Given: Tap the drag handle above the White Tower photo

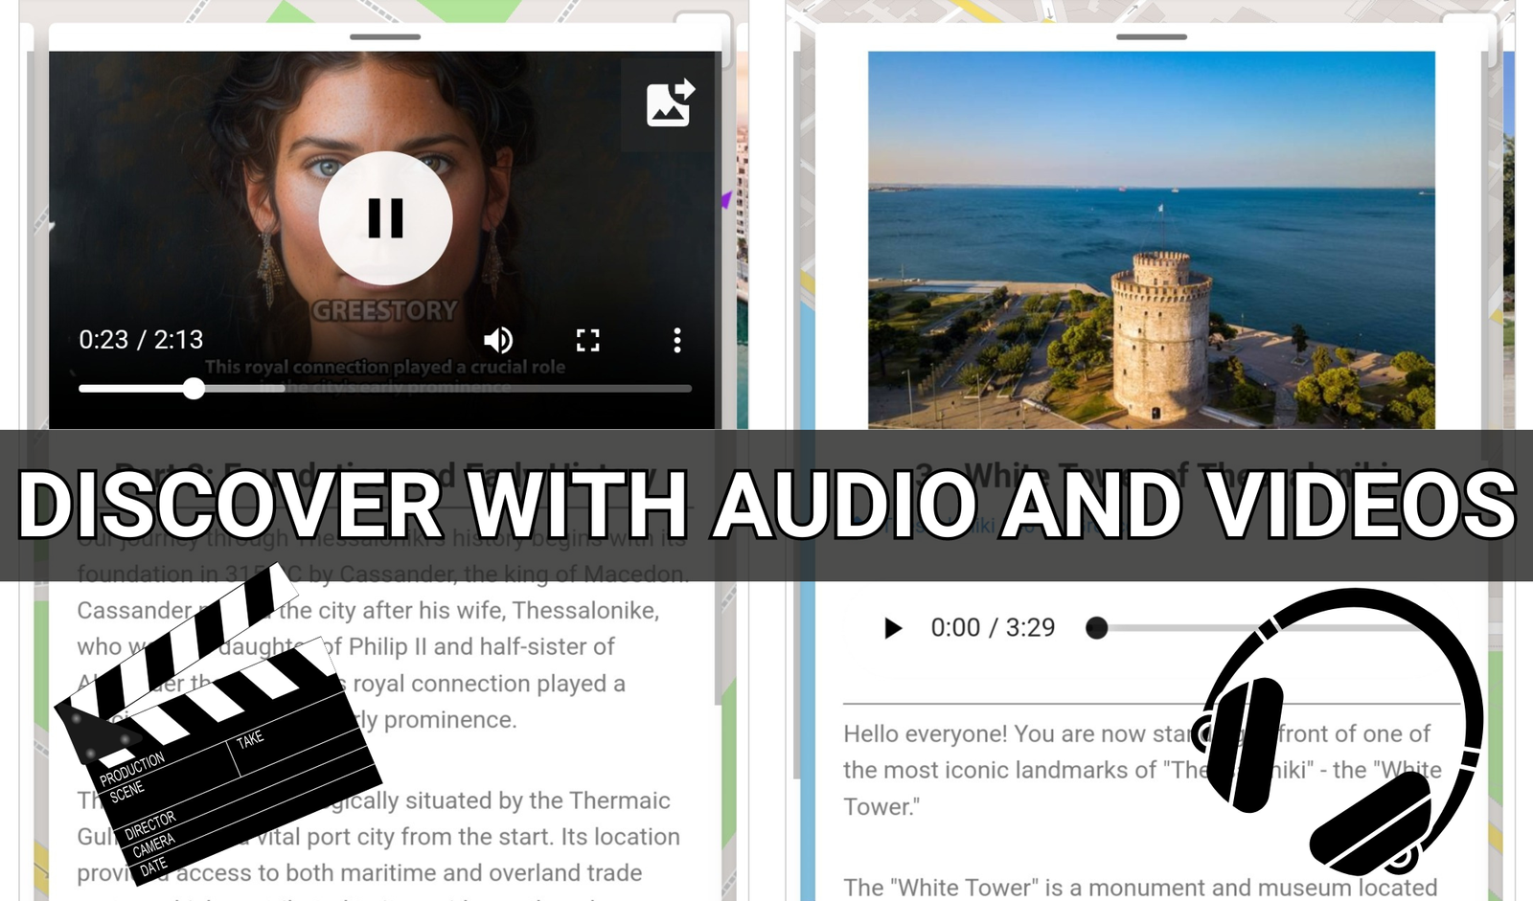Looking at the screenshot, I should pos(1152,37).
